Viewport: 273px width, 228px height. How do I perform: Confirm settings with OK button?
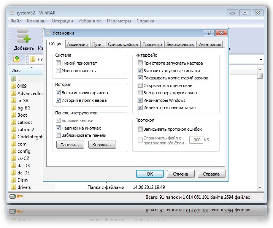150,174
